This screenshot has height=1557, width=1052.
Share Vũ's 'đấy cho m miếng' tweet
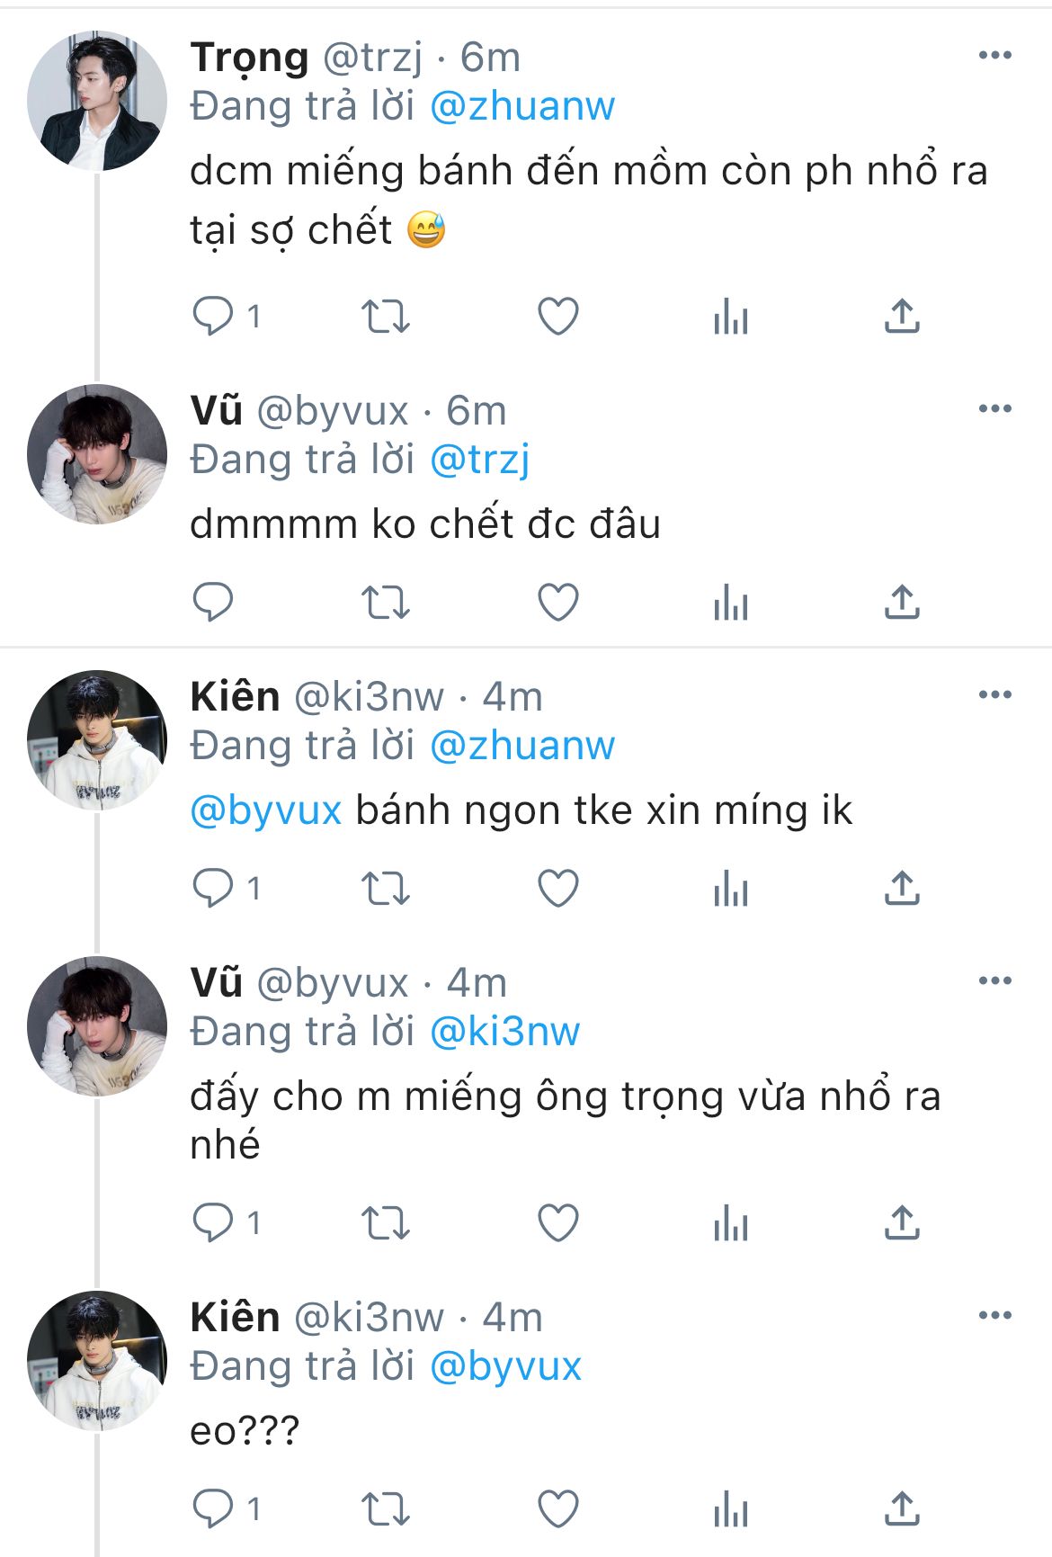902,1222
